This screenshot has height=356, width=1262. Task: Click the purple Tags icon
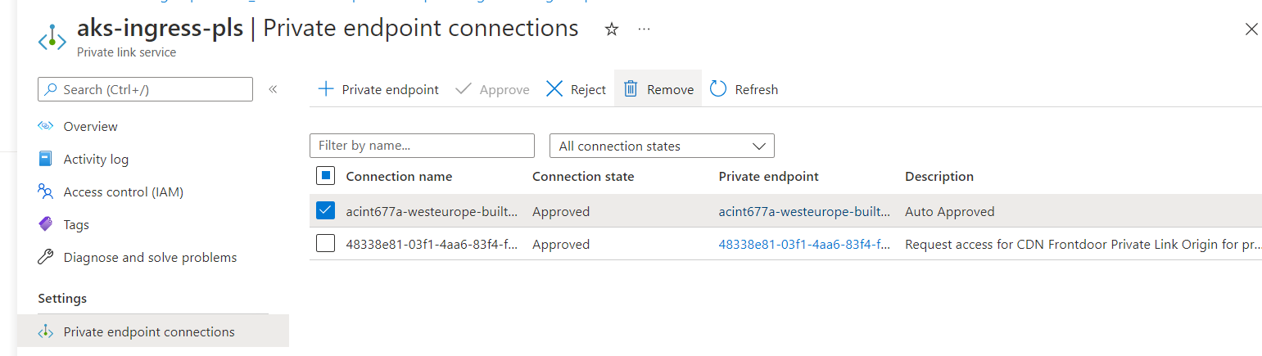point(46,224)
